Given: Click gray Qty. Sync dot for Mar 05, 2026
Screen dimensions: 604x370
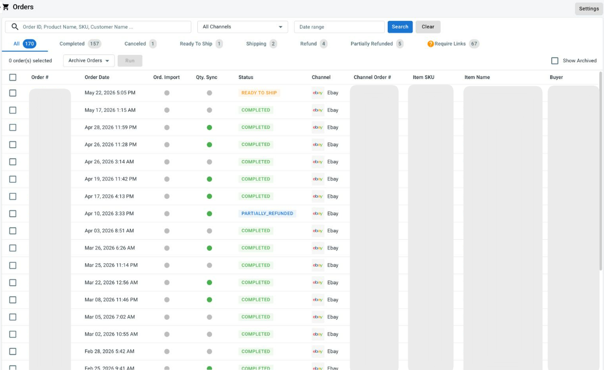Looking at the screenshot, I should coord(209,317).
